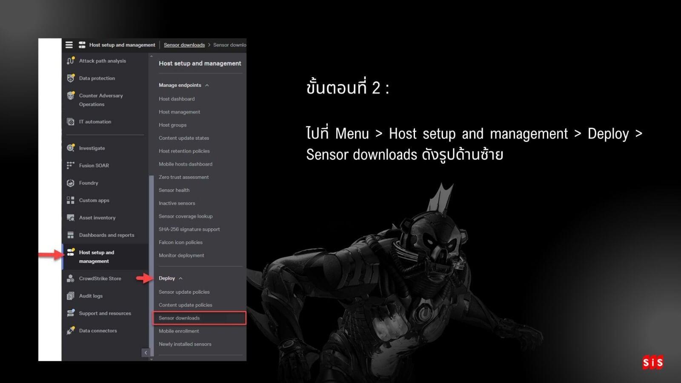Click the Counter Adversary Operations icon
681x383 pixels.
[x=71, y=96]
